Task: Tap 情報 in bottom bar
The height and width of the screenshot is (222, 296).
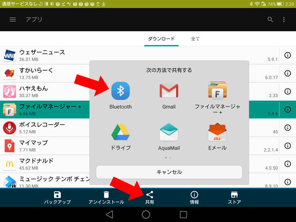Action: (194, 198)
